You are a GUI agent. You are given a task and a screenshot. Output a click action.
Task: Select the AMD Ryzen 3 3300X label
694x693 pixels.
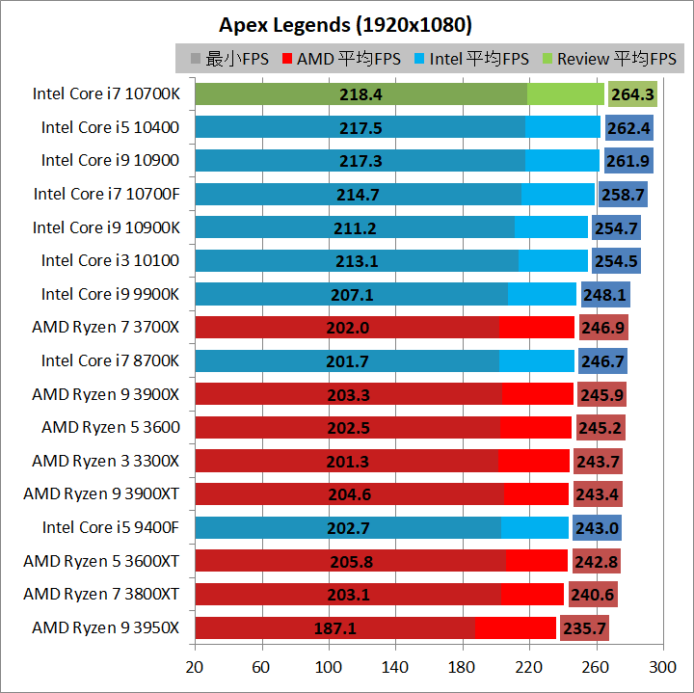(x=105, y=461)
